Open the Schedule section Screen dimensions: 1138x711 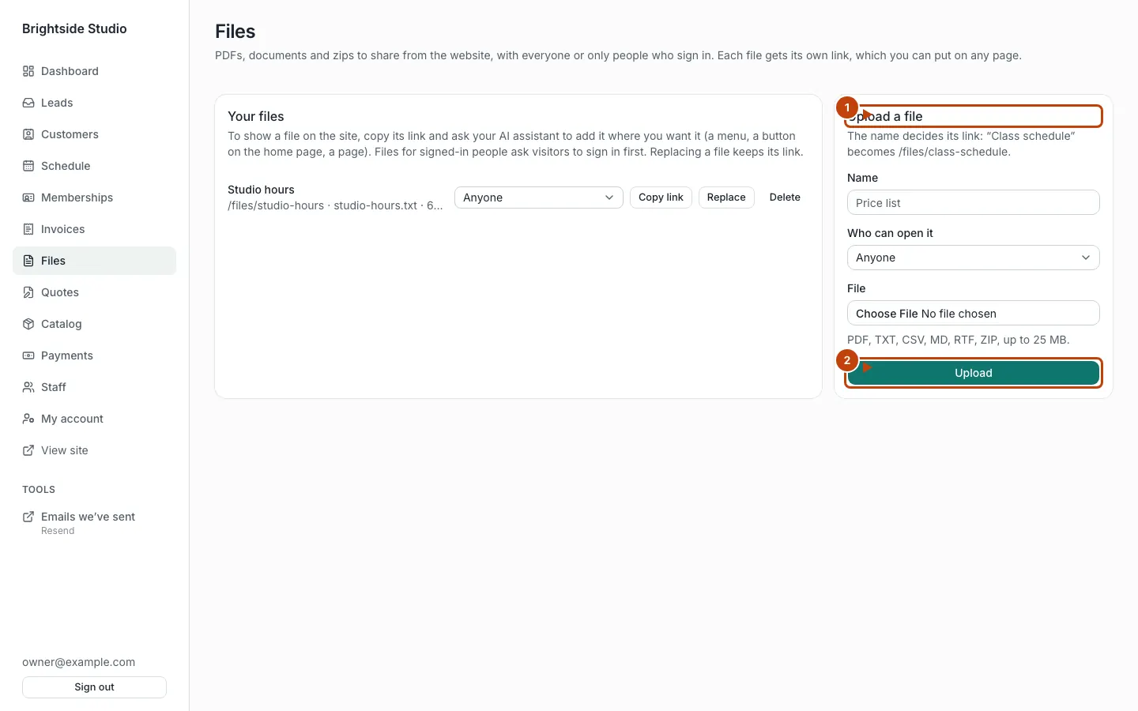click(x=95, y=166)
